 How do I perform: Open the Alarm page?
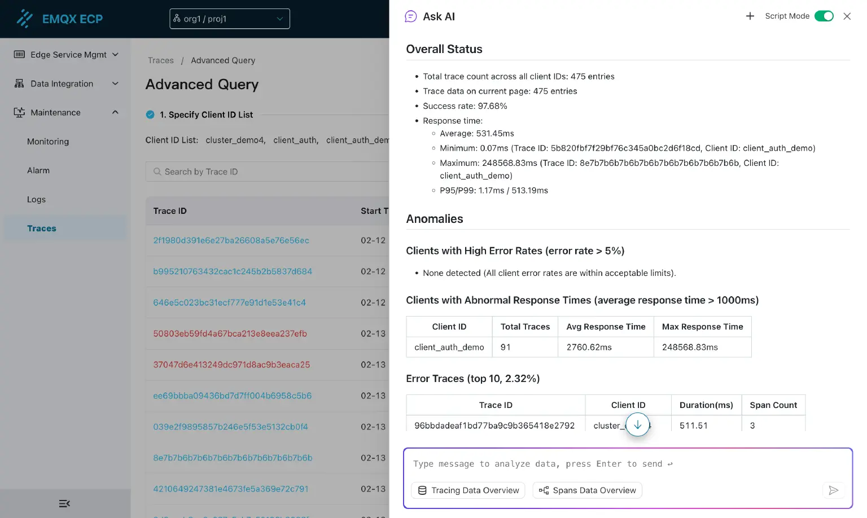pyautogui.click(x=38, y=170)
